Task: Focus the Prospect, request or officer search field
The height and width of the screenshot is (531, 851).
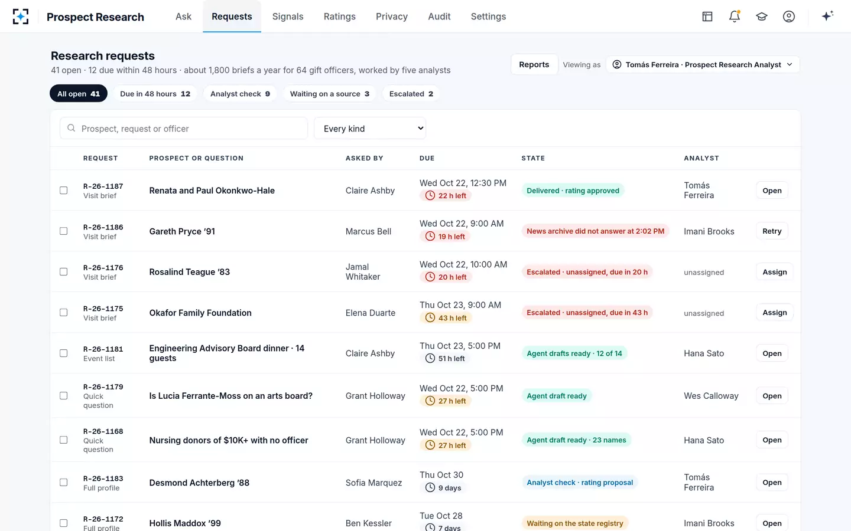Action: pos(184,129)
